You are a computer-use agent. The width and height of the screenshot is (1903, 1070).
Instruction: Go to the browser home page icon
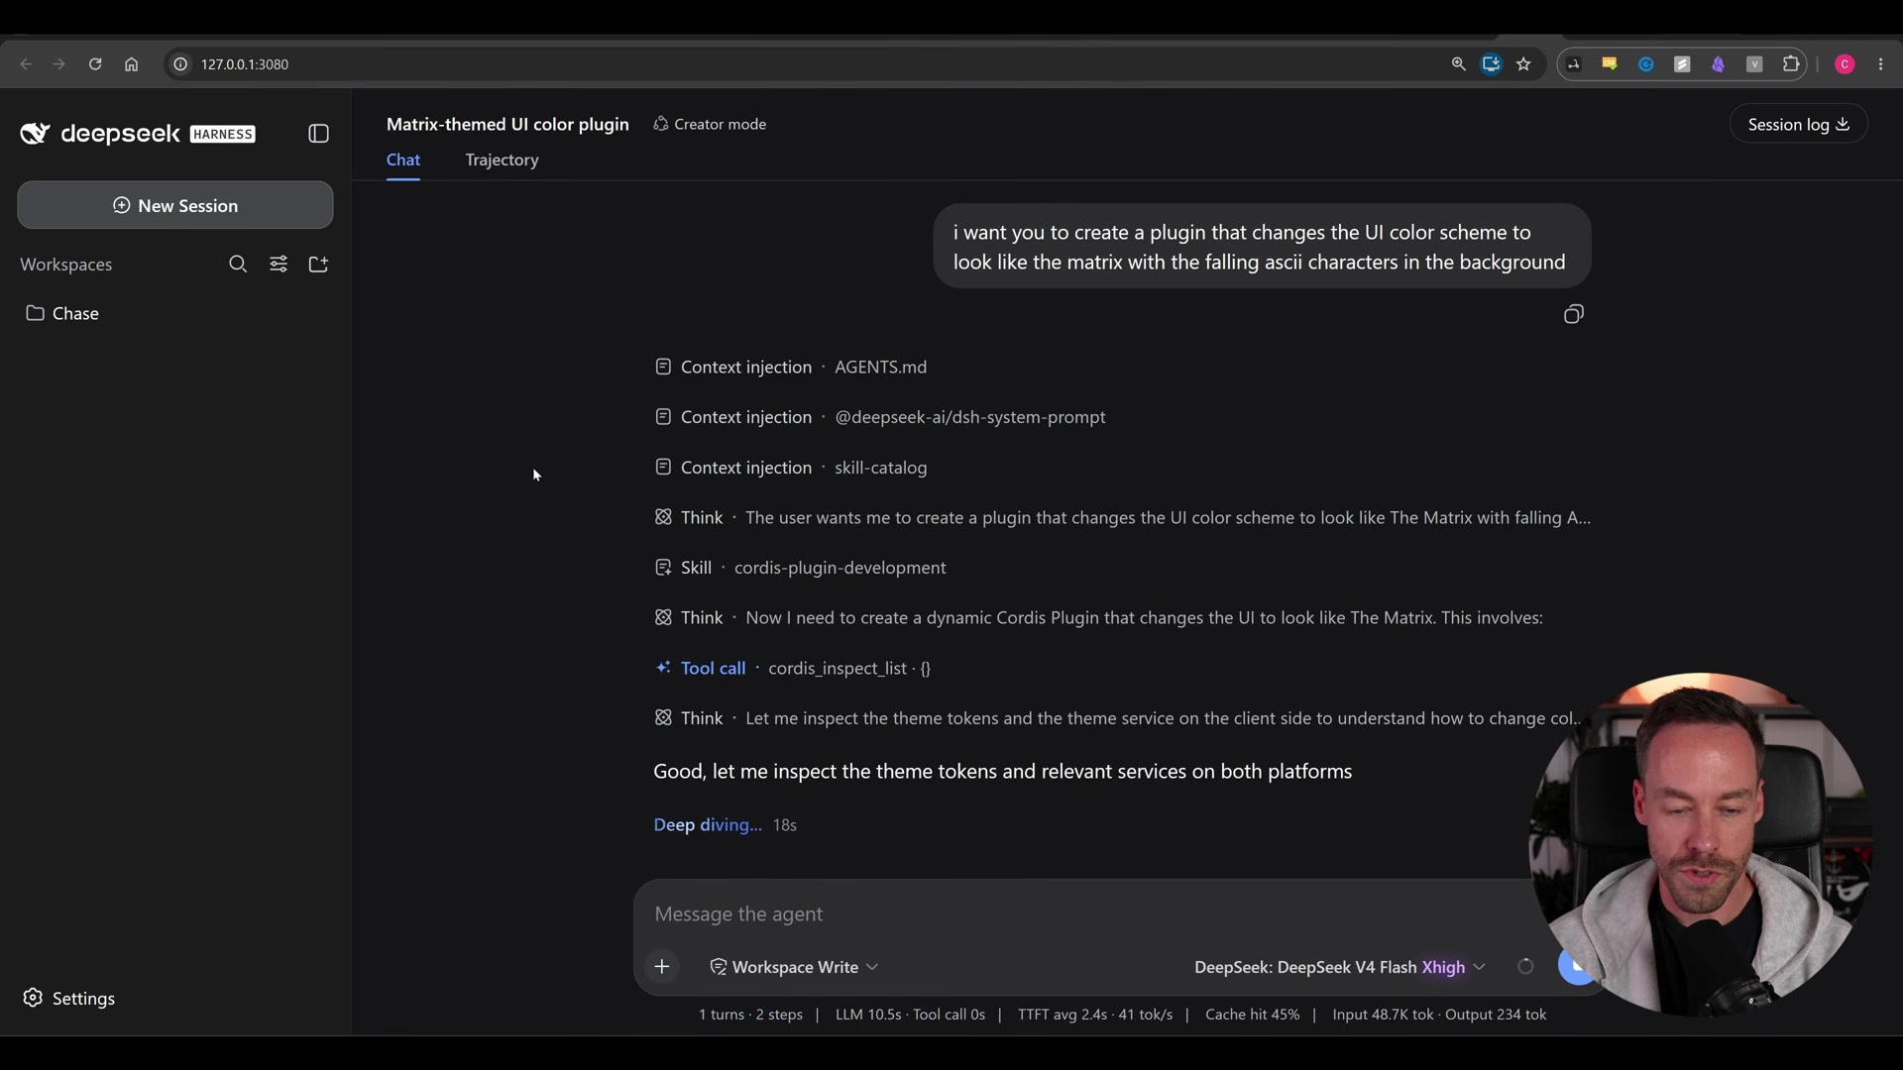(x=131, y=64)
